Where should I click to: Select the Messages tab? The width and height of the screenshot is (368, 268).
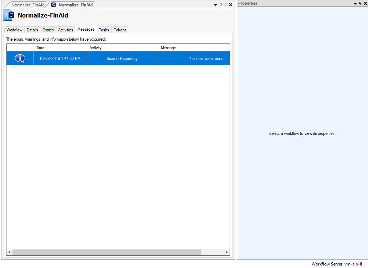pyautogui.click(x=86, y=29)
